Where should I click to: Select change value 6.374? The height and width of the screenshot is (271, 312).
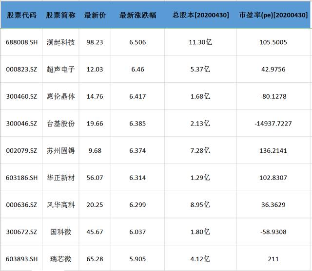(137, 150)
